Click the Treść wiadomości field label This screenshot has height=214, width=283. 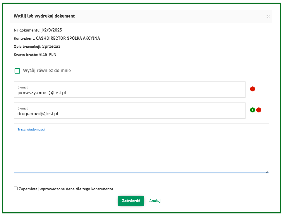(x=31, y=129)
